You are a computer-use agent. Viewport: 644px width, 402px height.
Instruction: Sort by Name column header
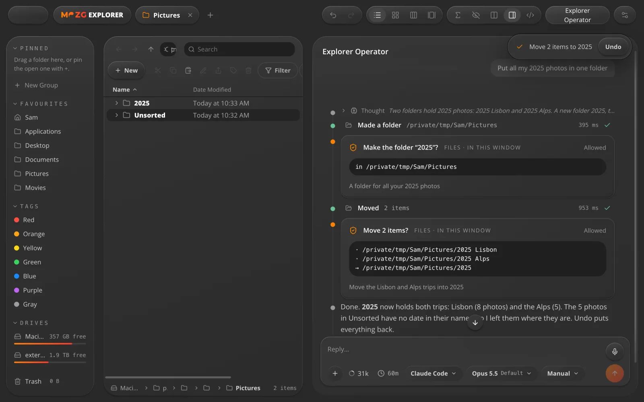click(125, 90)
